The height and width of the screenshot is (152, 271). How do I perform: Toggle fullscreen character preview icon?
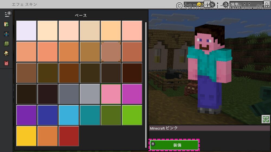pyautogui.click(x=266, y=119)
